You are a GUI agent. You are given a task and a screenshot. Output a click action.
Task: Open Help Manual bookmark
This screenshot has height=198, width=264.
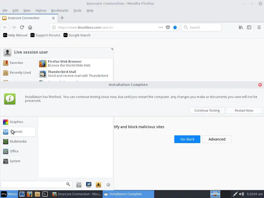15,35
